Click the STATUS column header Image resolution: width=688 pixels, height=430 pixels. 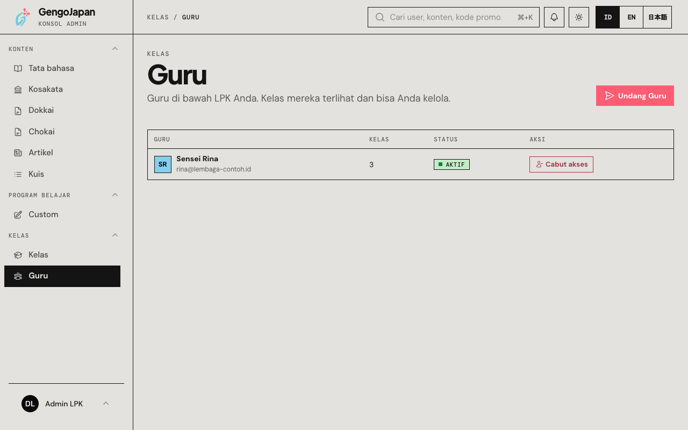[x=446, y=139]
